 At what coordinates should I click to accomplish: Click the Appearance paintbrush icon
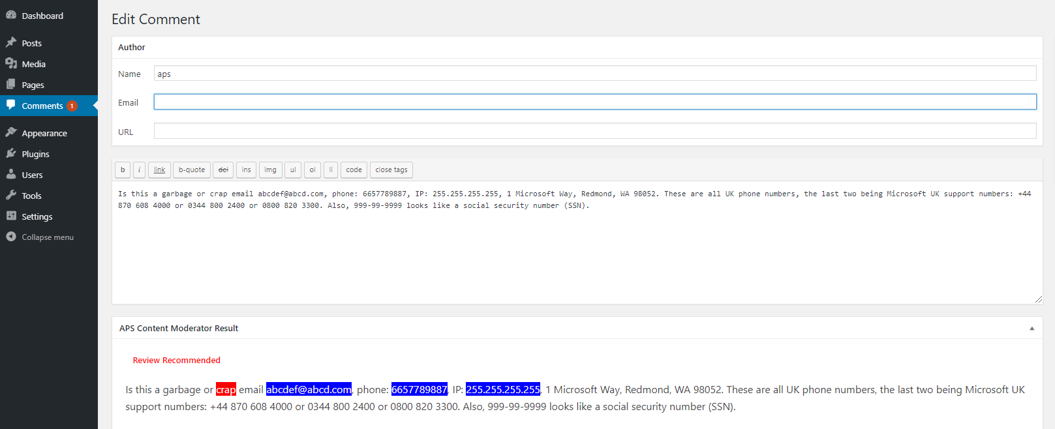[11, 132]
